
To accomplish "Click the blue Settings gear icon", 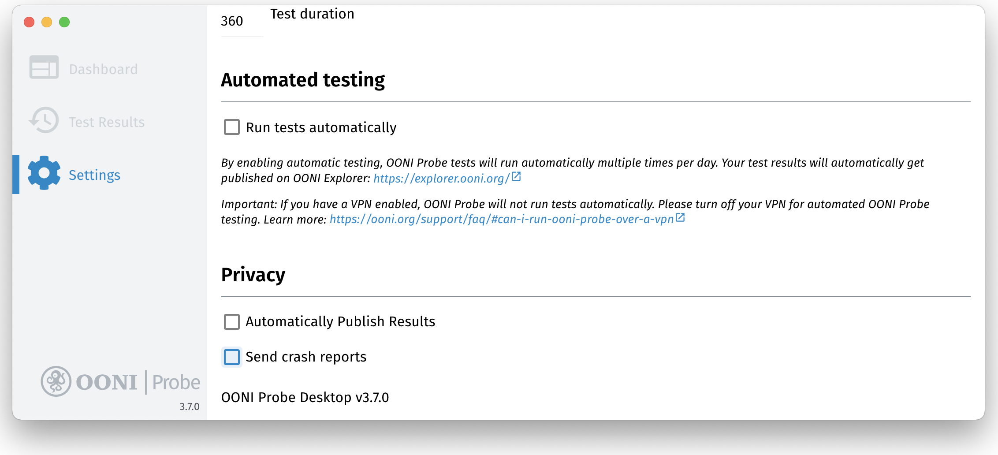I will click(44, 173).
